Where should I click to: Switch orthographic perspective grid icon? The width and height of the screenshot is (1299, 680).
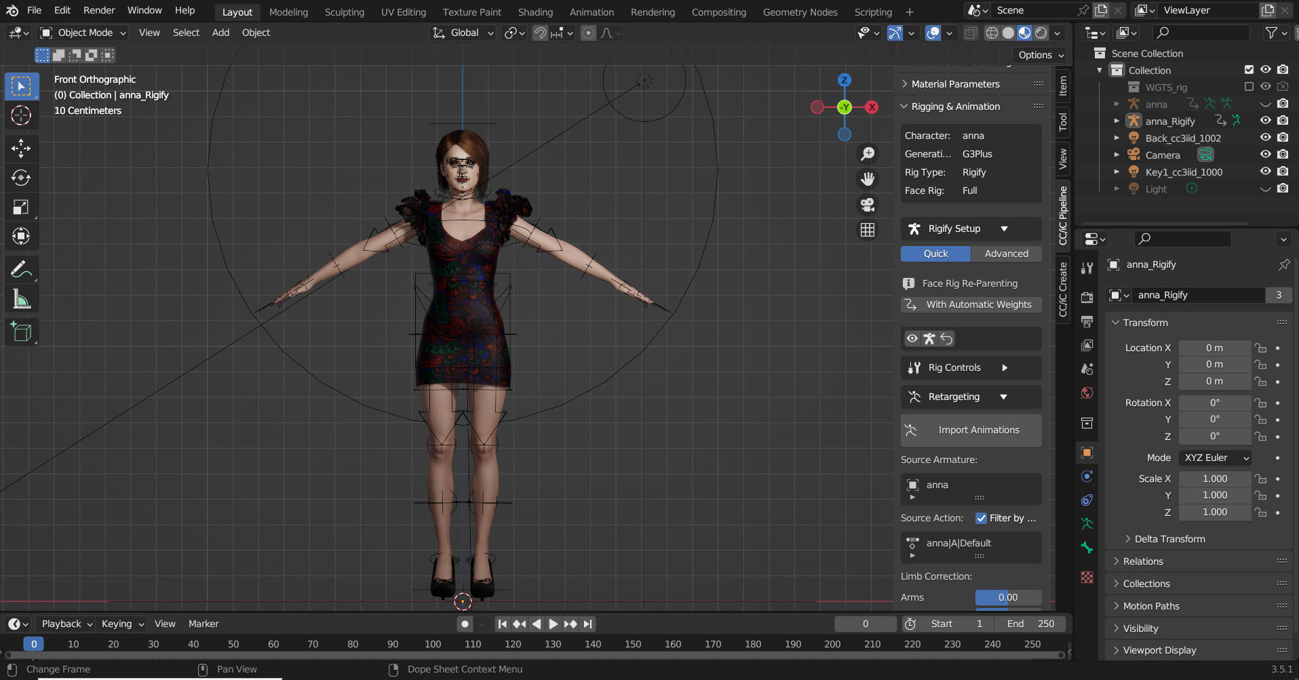pos(868,230)
